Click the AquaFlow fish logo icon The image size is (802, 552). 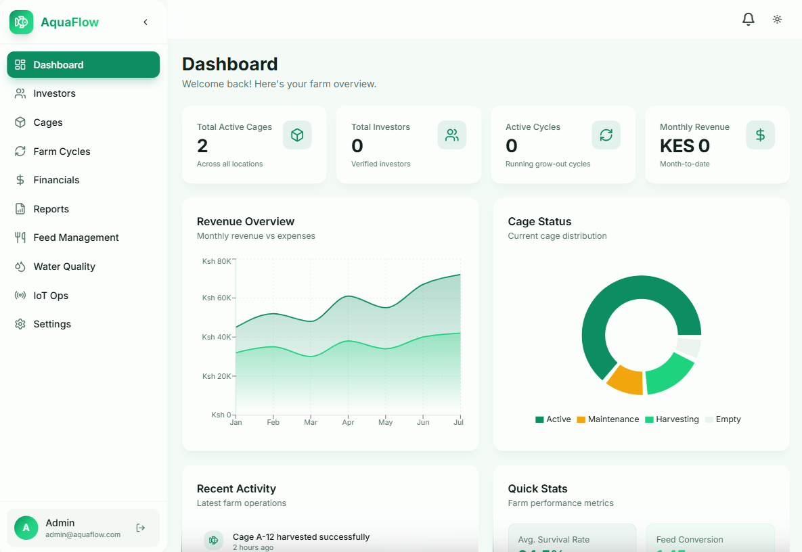click(x=22, y=22)
